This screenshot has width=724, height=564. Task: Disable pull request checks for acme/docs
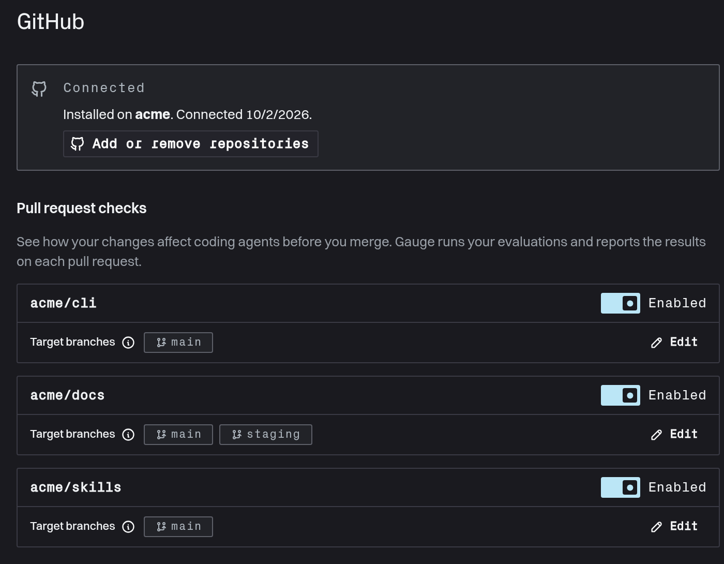pyautogui.click(x=621, y=395)
